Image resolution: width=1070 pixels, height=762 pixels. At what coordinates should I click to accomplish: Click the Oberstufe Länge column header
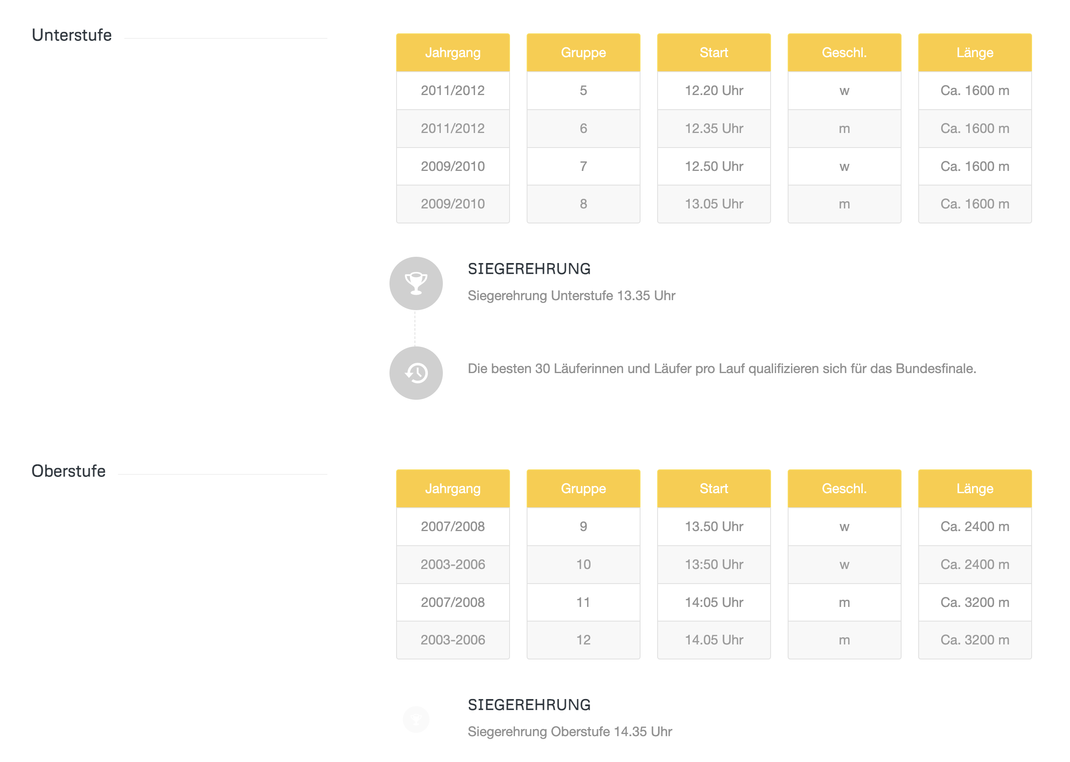(x=975, y=489)
